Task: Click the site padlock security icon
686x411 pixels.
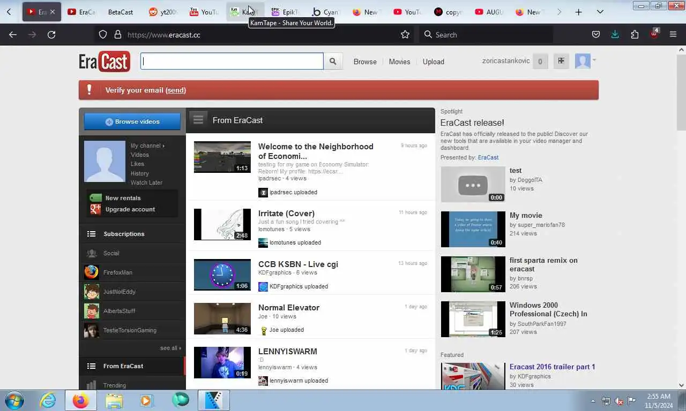Action: pyautogui.click(x=118, y=34)
